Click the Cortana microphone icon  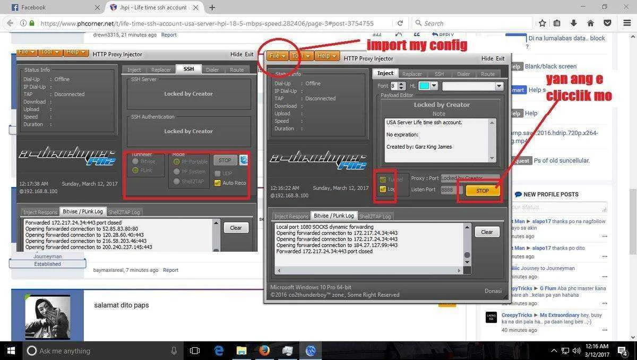click(174, 350)
